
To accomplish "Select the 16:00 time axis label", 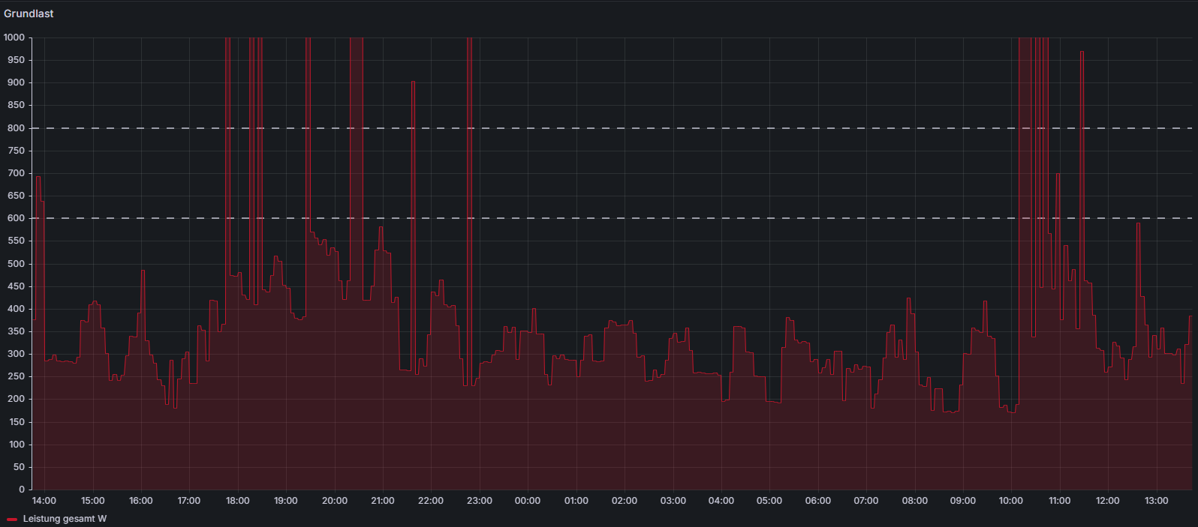I will 141,501.
